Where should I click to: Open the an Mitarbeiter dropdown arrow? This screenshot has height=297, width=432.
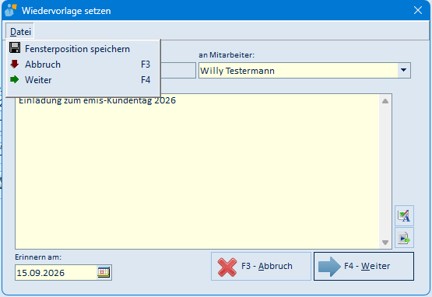click(x=404, y=70)
